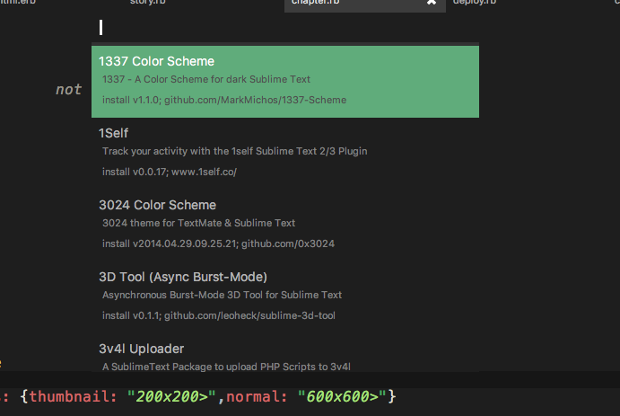The height and width of the screenshot is (416, 620).
Task: Click the "600x600>" string in the code
Action: tap(342, 396)
